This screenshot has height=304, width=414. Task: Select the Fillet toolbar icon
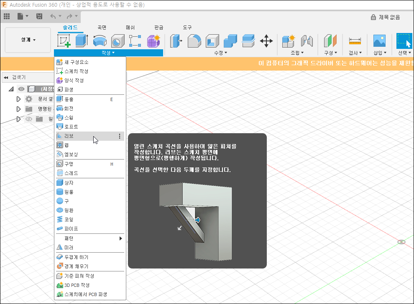(x=194, y=41)
